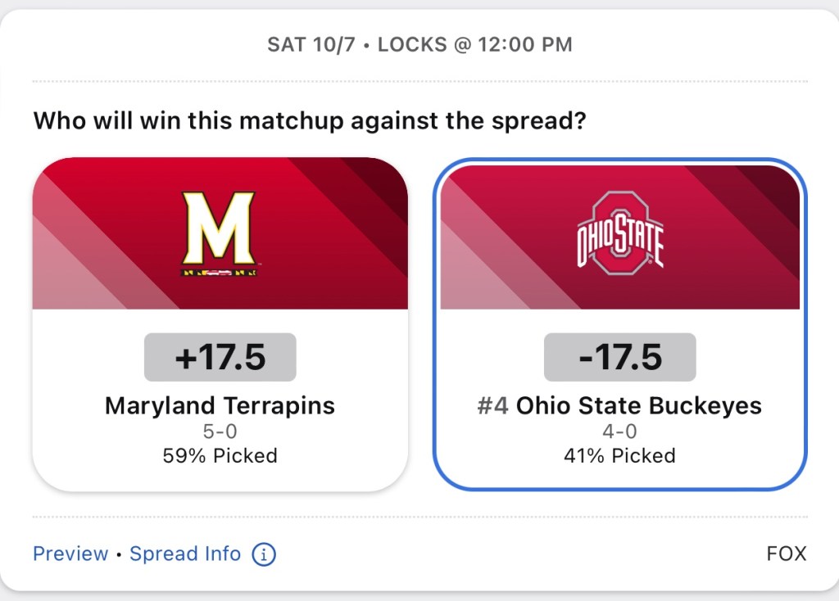Image resolution: width=839 pixels, height=601 pixels.
Task: Click the 59% Picked text
Action: pyautogui.click(x=220, y=455)
